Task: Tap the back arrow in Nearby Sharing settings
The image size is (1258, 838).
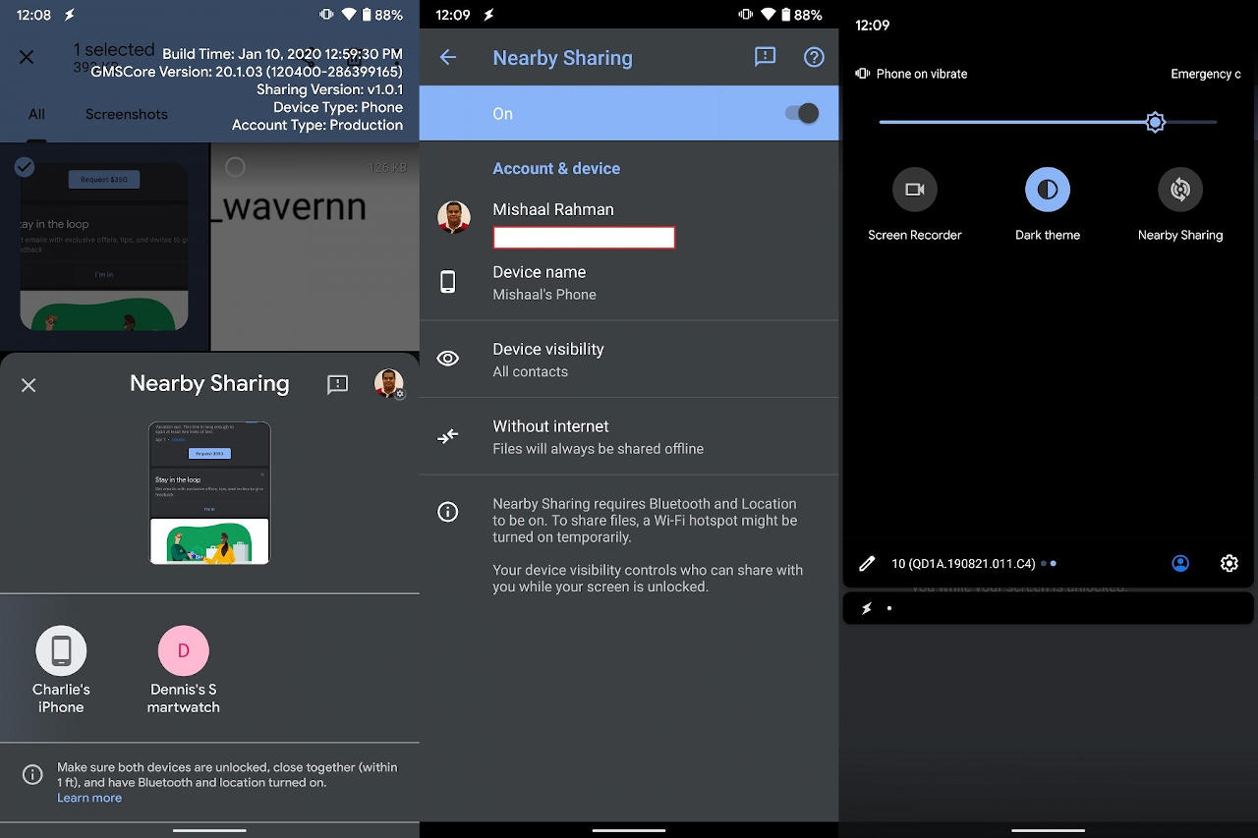Action: [x=448, y=57]
